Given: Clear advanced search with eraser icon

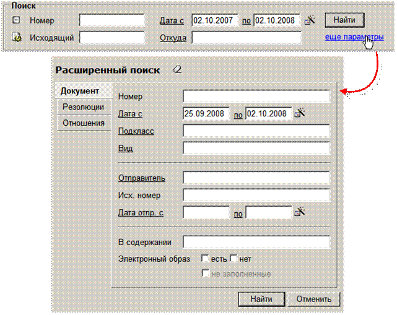Looking at the screenshot, I should [x=177, y=69].
